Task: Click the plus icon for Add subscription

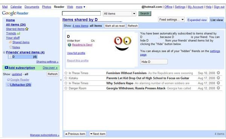Action: [x=6, y=68]
